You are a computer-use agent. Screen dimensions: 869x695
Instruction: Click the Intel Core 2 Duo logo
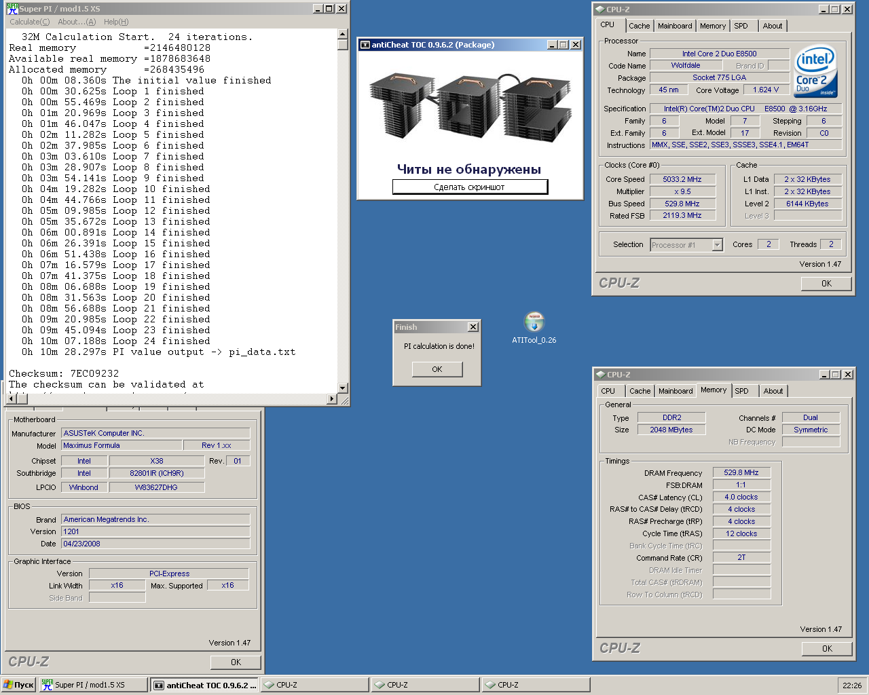[x=815, y=72]
